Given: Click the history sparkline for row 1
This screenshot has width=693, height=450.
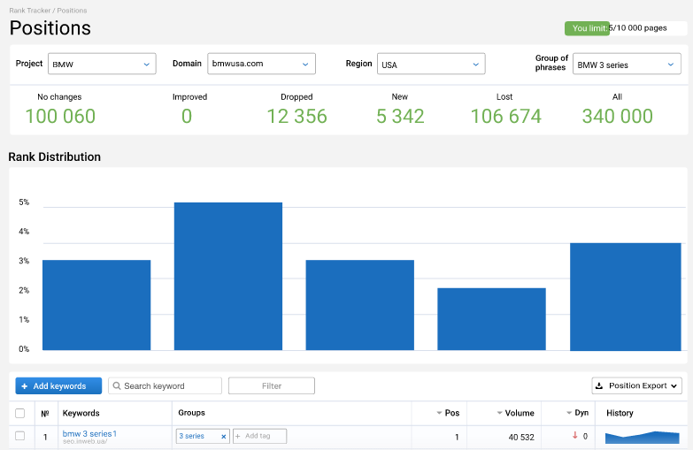Looking at the screenshot, I should coord(643,438).
